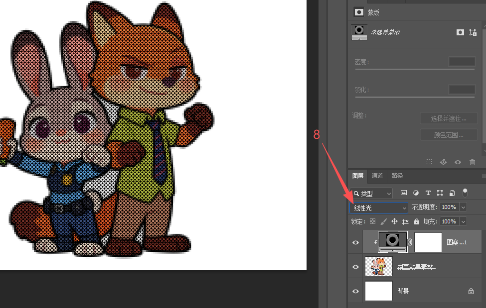Apply mask icon in Properties panel
The image size is (486, 308).
[443, 162]
